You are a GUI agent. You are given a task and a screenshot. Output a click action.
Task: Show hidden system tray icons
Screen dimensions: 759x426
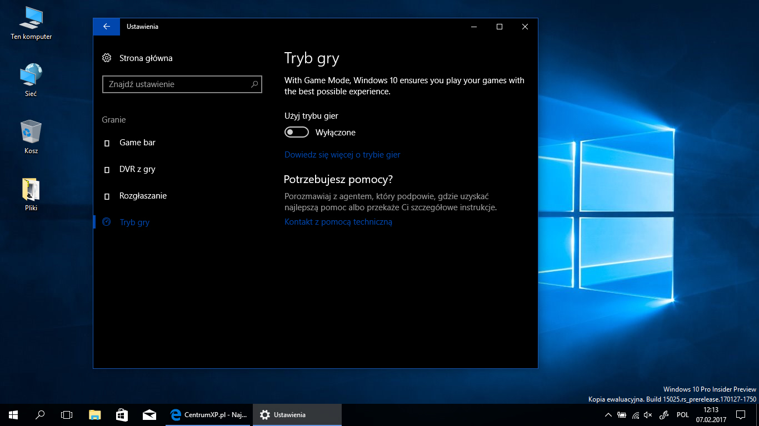tap(608, 415)
